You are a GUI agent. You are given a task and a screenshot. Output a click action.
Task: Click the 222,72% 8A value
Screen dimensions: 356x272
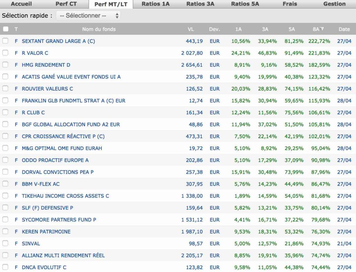319,41
